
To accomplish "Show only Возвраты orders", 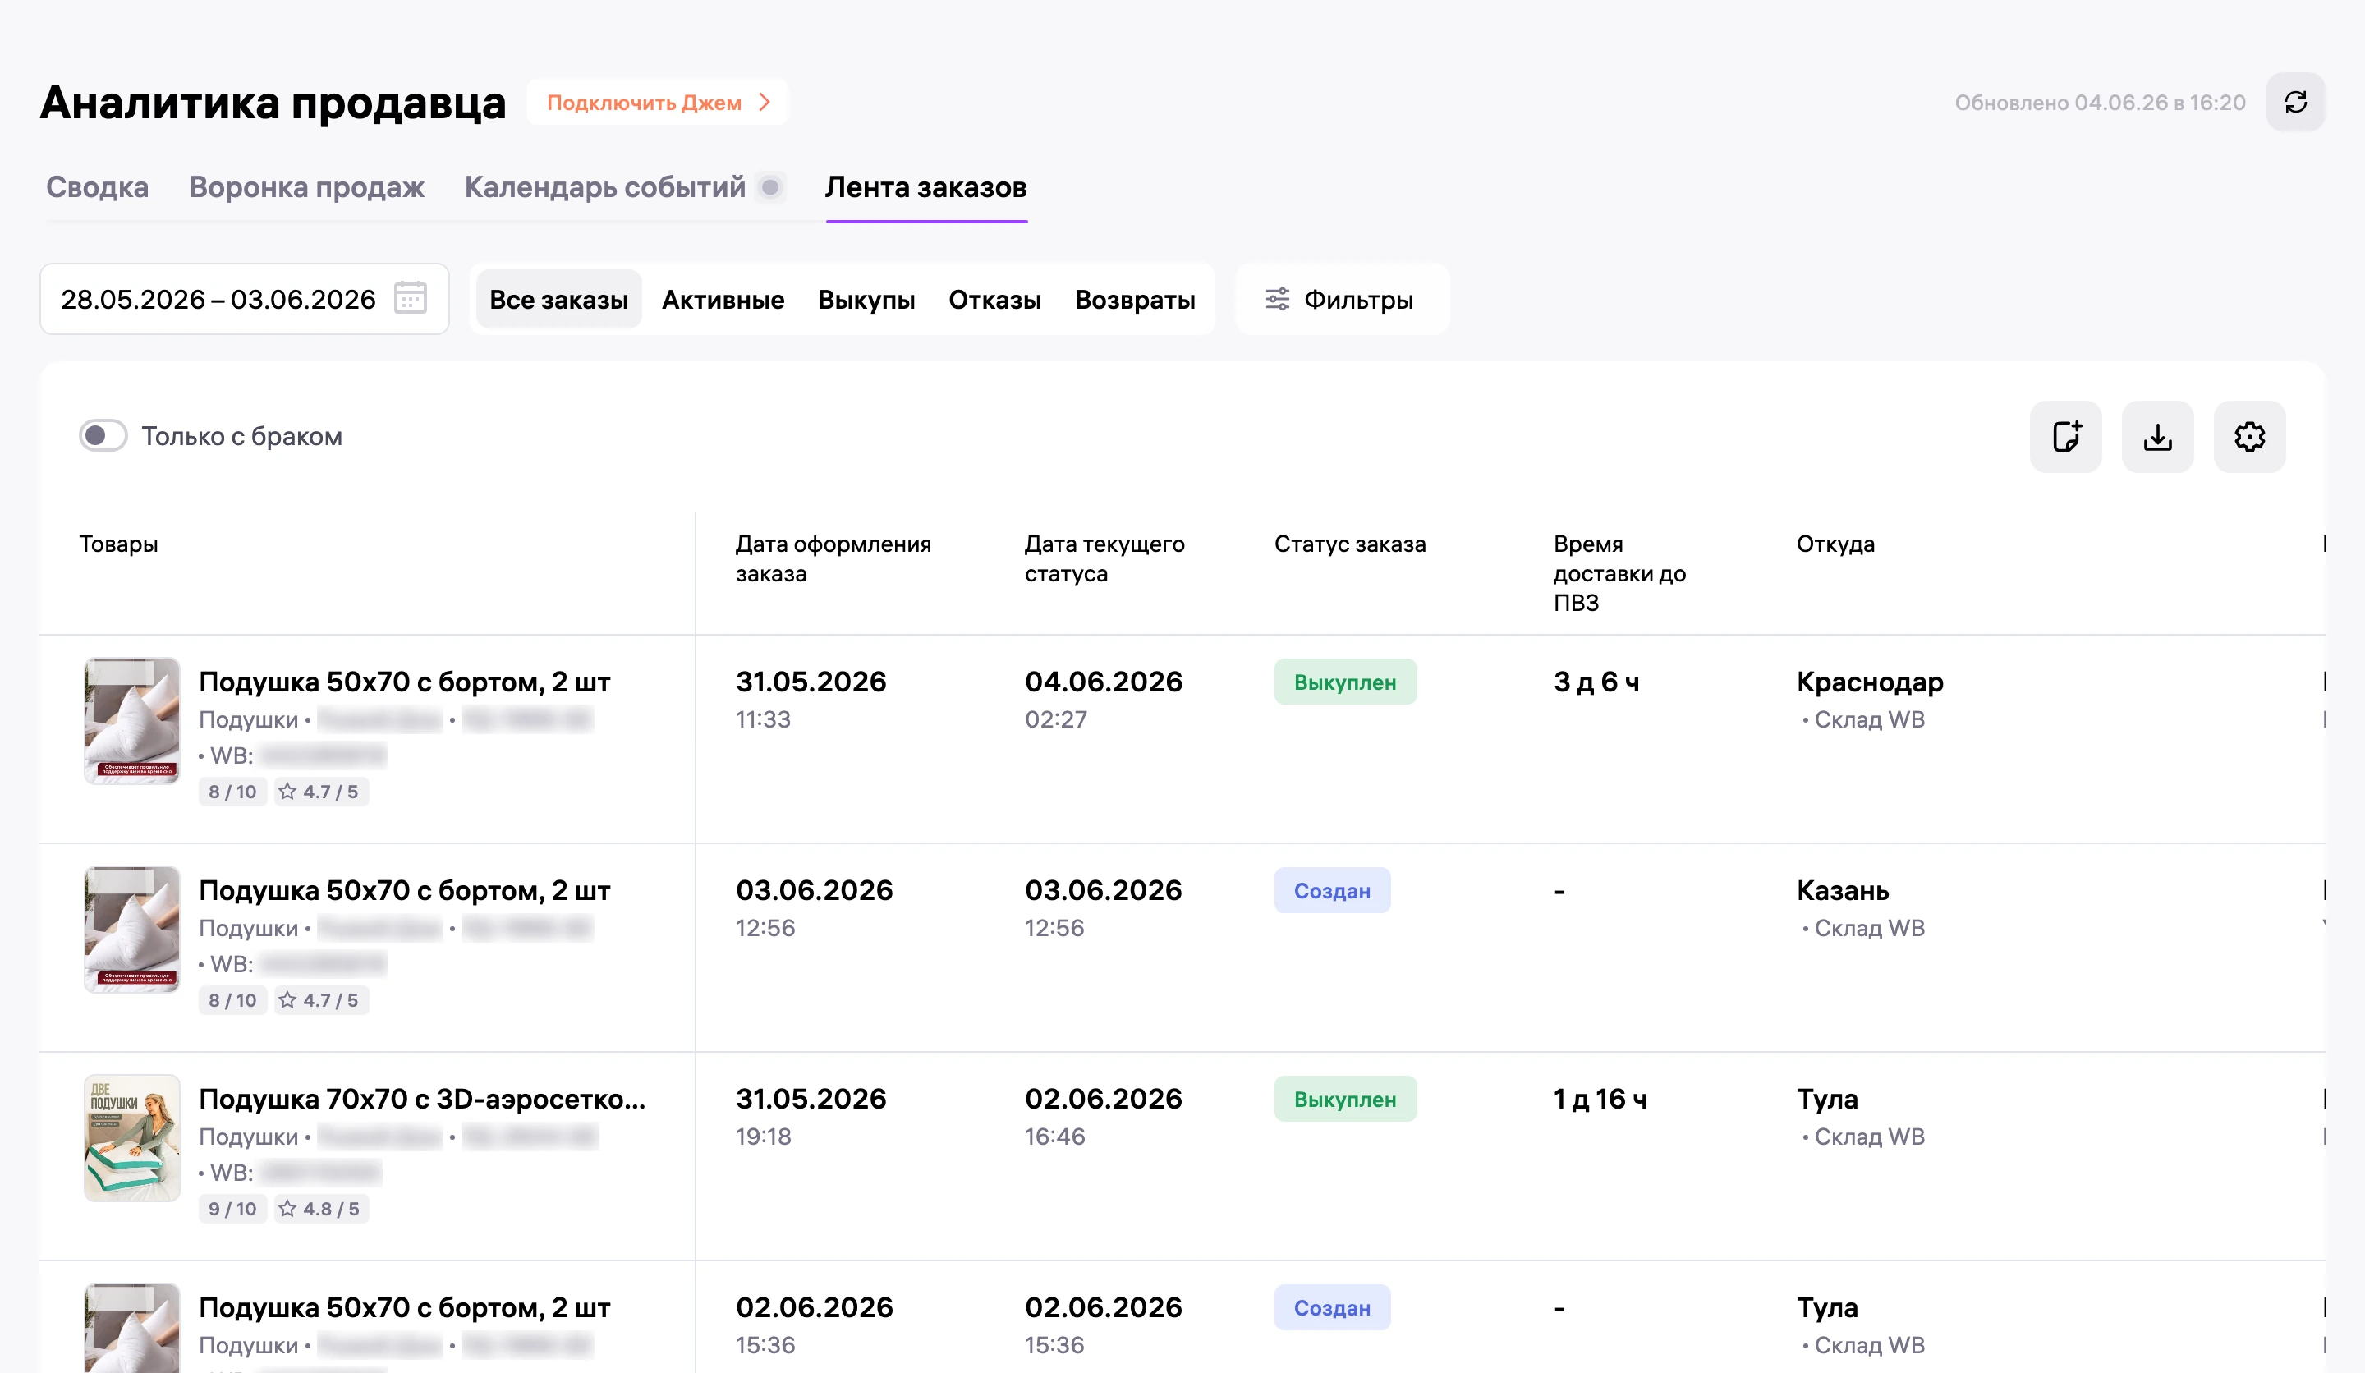I will click(1135, 300).
